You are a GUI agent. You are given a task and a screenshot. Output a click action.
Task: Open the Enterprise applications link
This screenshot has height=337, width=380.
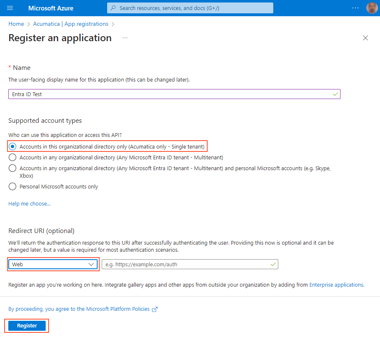[336, 285]
